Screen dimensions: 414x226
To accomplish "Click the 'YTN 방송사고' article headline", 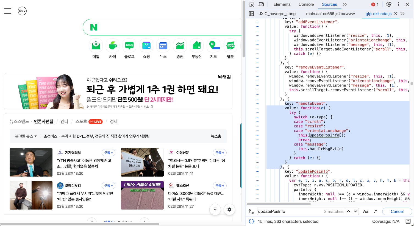I will (x=84, y=163).
